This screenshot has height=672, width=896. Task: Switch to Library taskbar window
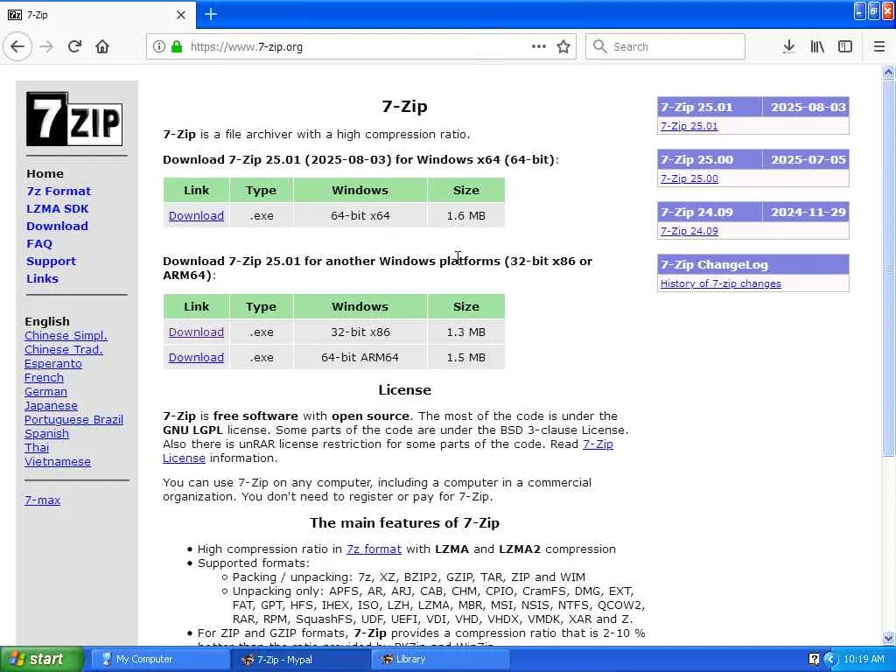click(x=441, y=660)
